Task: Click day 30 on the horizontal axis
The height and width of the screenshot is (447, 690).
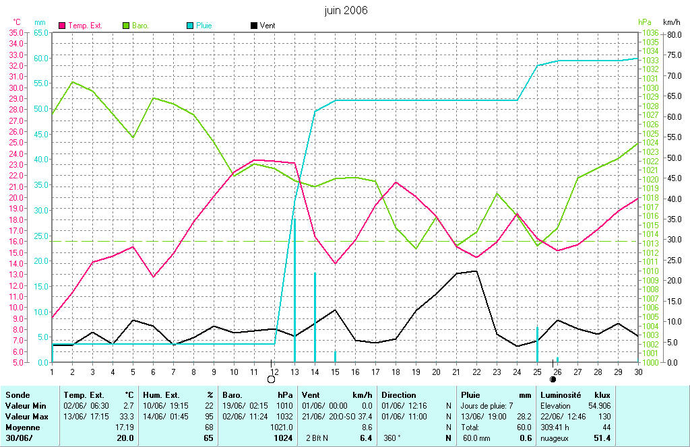Action: point(637,371)
